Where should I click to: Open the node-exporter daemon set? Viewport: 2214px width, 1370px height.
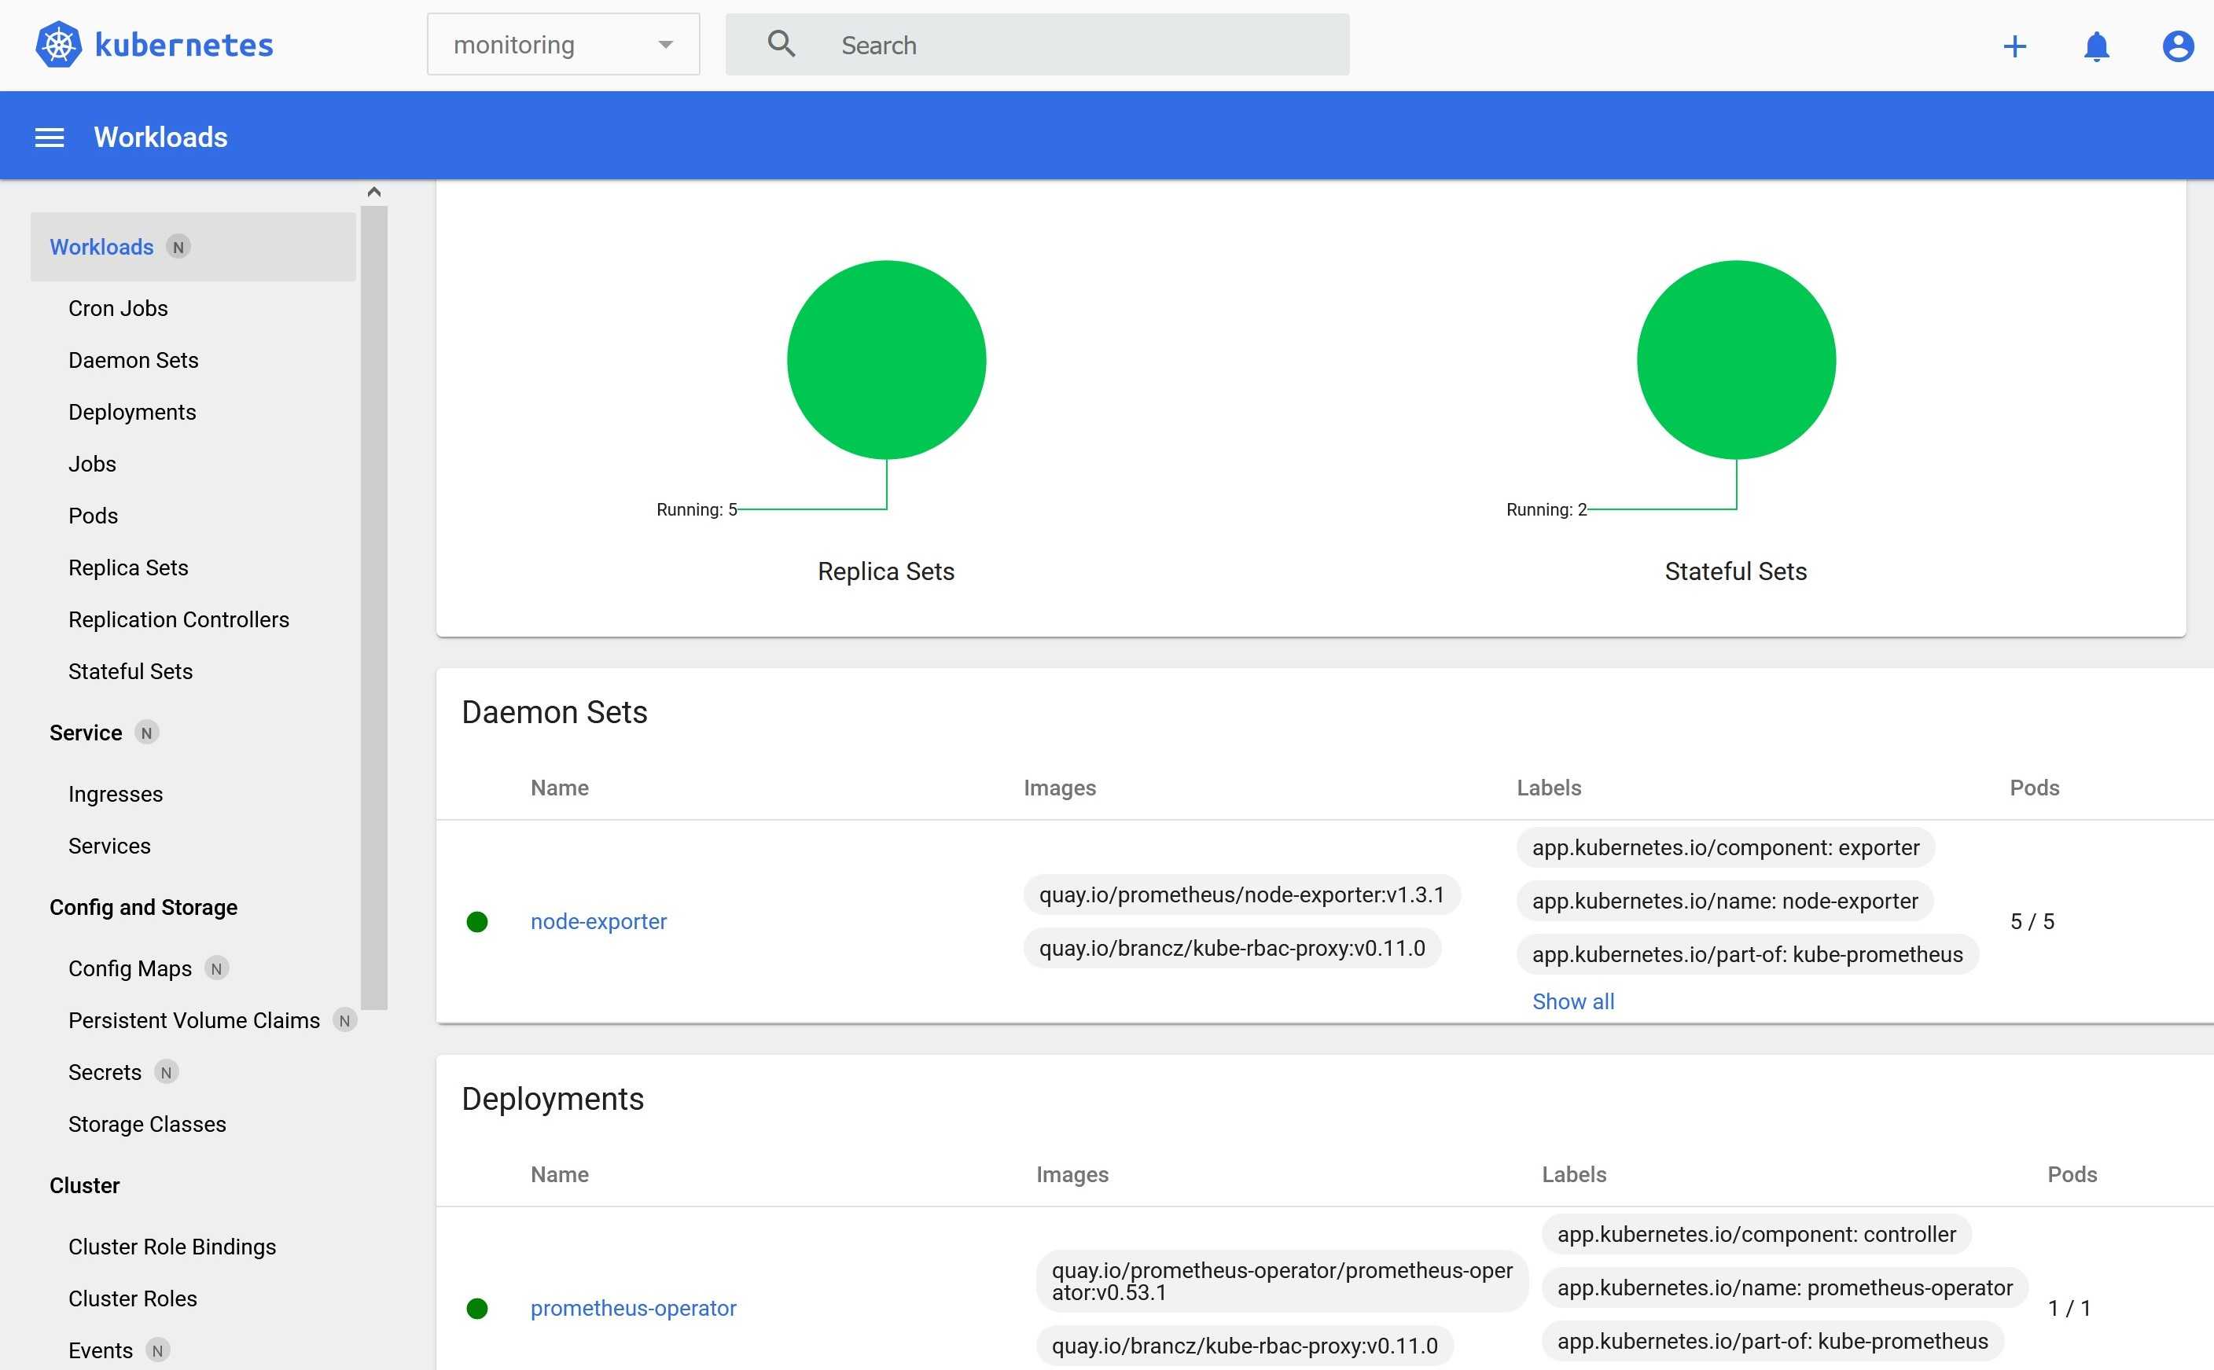598,921
